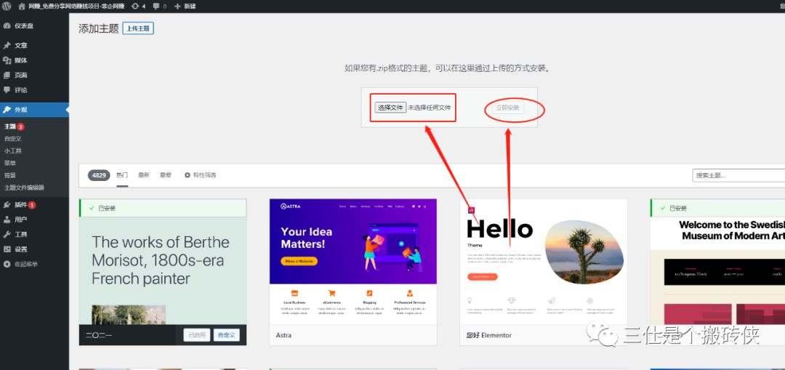Click 选择文件 choose file button
Viewport: 785px width, 370px height.
[x=390, y=107]
